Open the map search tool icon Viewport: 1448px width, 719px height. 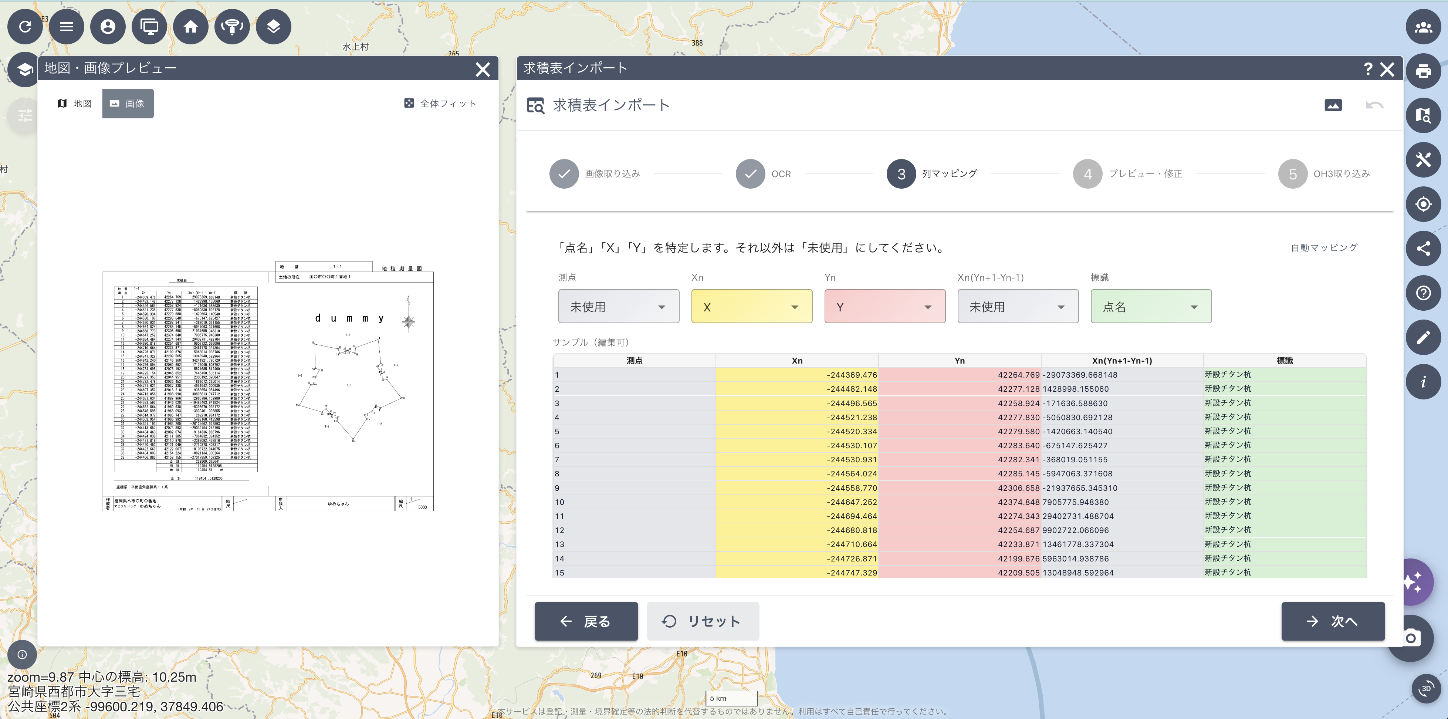tap(1424, 115)
